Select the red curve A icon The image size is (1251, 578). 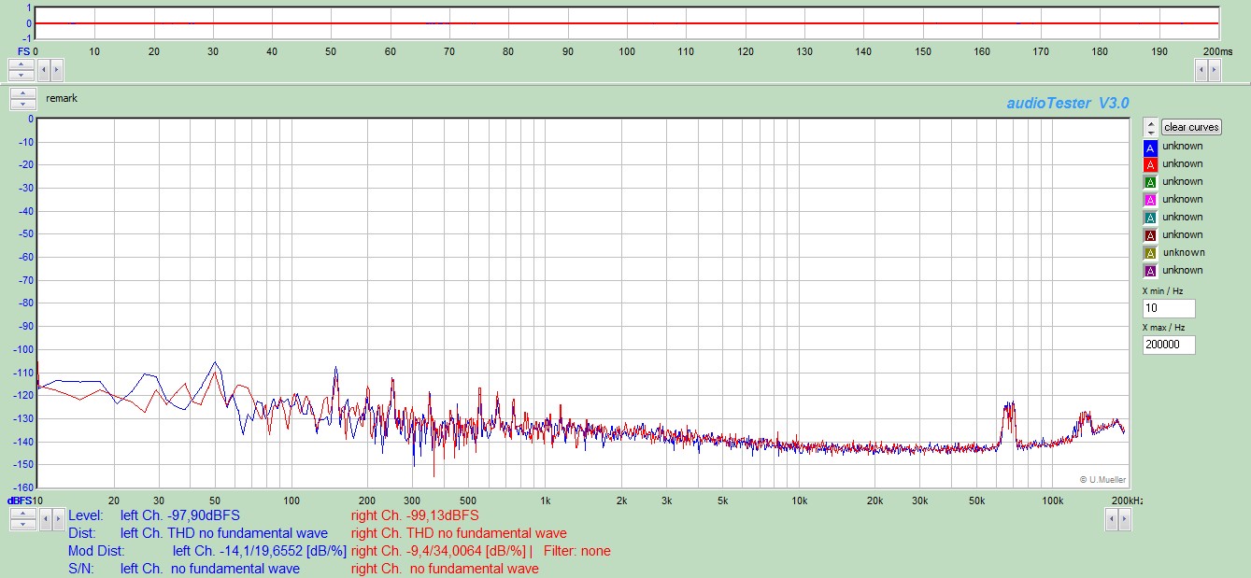click(1150, 165)
